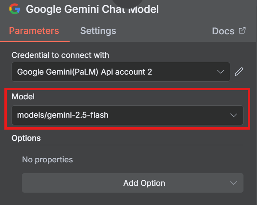
Task: Click the Google Gemini(PaLM) Api account 2 text
Action: [84, 72]
